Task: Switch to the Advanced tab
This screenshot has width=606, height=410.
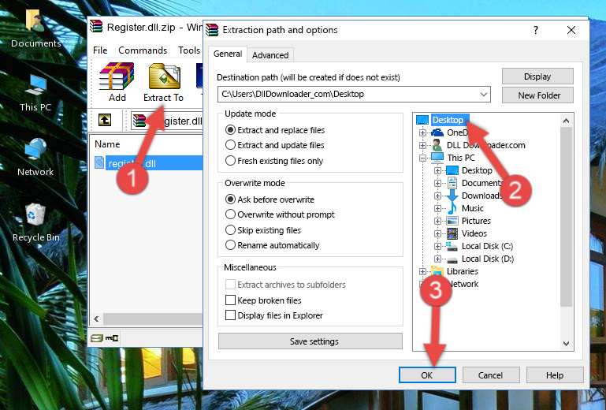Action: click(x=270, y=55)
